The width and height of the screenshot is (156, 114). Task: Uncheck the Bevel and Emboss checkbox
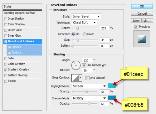(6, 42)
